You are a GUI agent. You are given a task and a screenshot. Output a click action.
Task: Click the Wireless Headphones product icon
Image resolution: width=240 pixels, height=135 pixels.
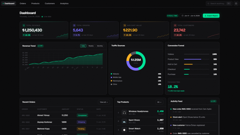(124, 112)
